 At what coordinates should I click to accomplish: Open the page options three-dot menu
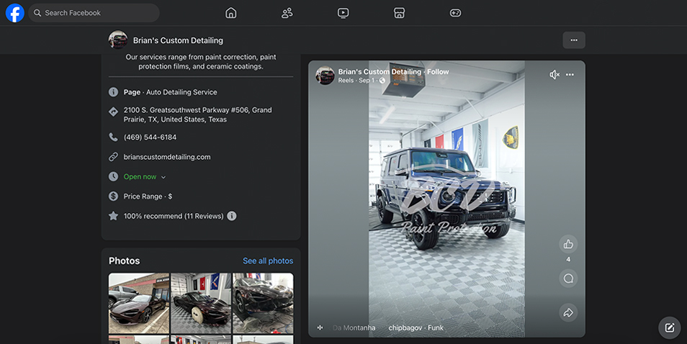(574, 40)
